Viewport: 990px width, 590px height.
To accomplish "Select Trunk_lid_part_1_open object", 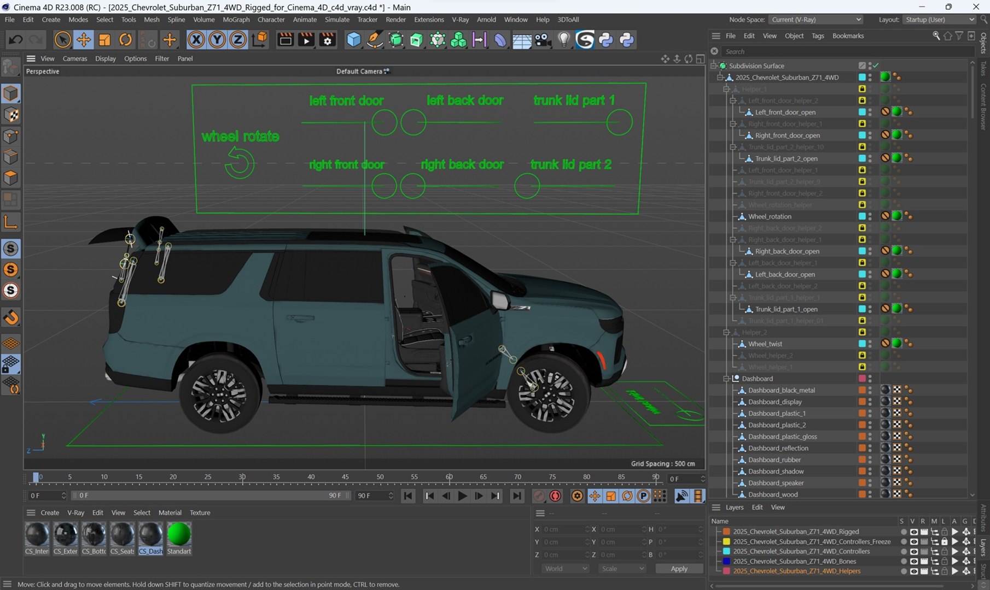I will (786, 309).
